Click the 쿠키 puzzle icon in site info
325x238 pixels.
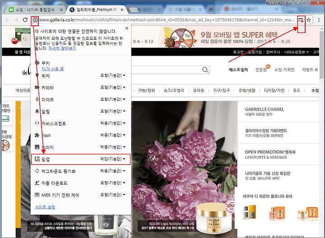[37, 62]
